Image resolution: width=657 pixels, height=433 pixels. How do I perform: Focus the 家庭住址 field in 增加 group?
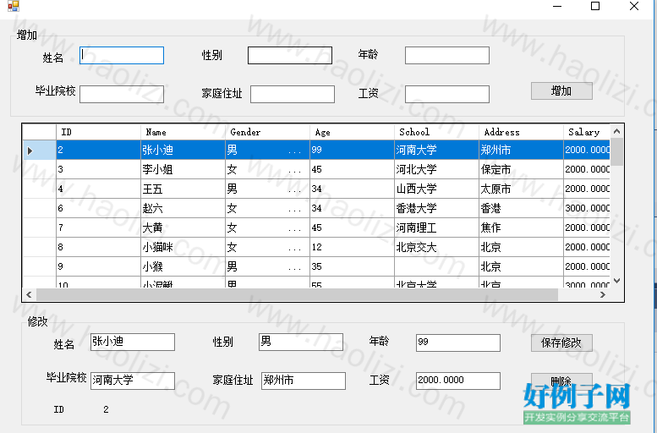coord(293,95)
